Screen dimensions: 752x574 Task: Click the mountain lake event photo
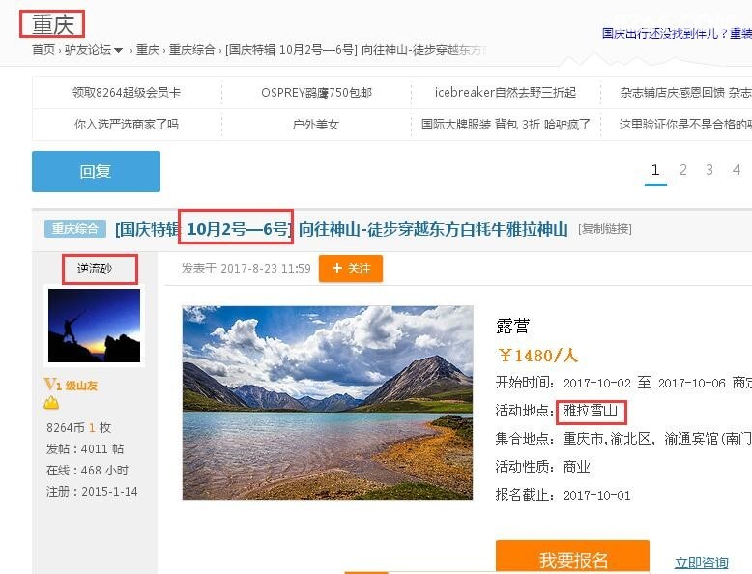point(328,402)
